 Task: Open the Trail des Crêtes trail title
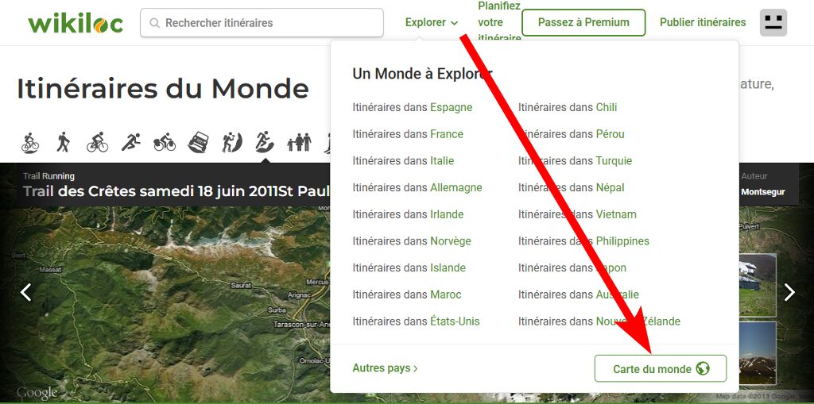click(x=176, y=191)
